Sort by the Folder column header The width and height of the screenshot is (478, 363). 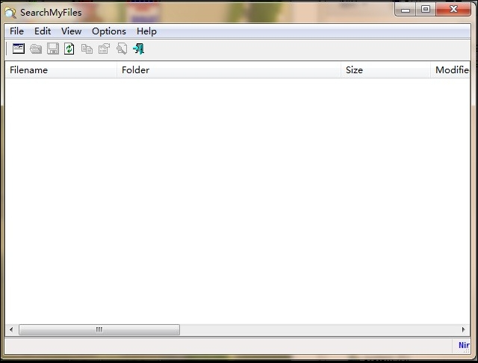(x=229, y=70)
